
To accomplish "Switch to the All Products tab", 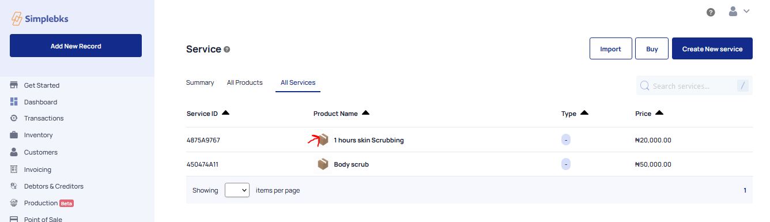I will tap(245, 82).
